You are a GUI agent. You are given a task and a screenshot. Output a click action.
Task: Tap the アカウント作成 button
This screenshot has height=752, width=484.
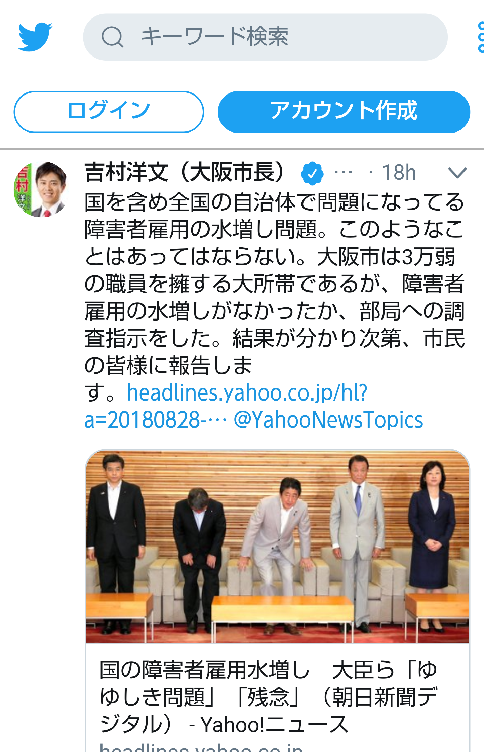coord(344,112)
